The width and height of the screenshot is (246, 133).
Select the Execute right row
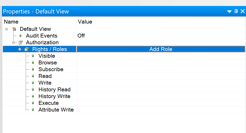coord(124,103)
